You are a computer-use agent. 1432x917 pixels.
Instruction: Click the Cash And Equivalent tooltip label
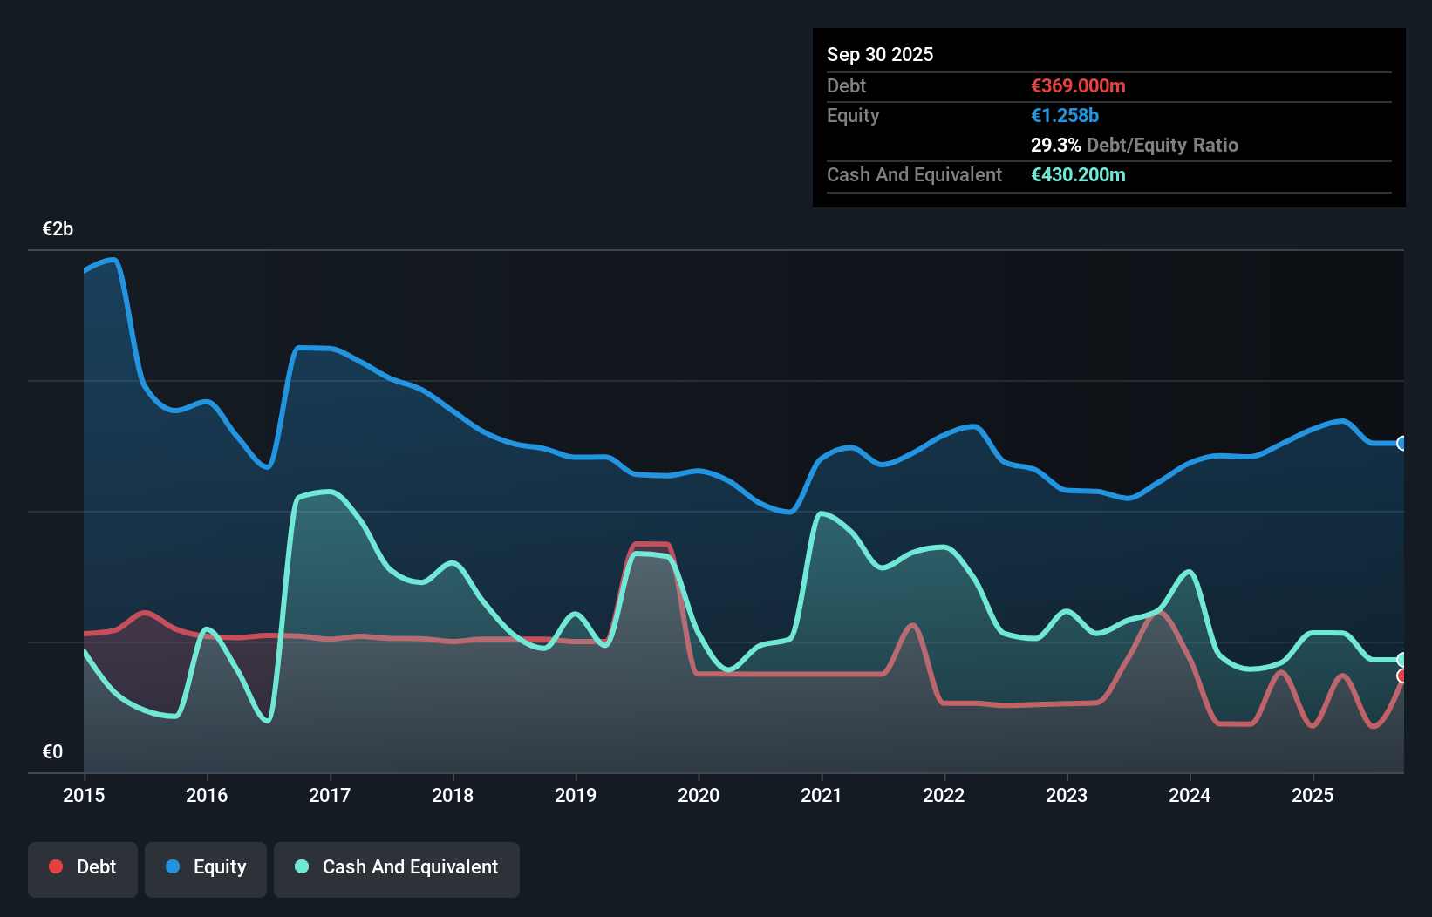click(914, 175)
